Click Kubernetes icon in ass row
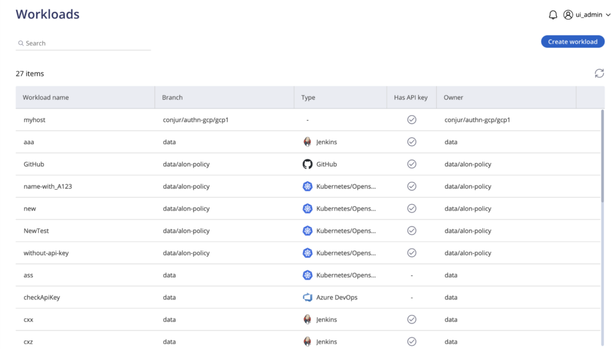This screenshot has width=611, height=349. tap(307, 275)
